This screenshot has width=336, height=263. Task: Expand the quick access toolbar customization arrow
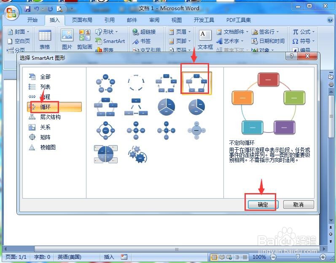tap(72, 9)
